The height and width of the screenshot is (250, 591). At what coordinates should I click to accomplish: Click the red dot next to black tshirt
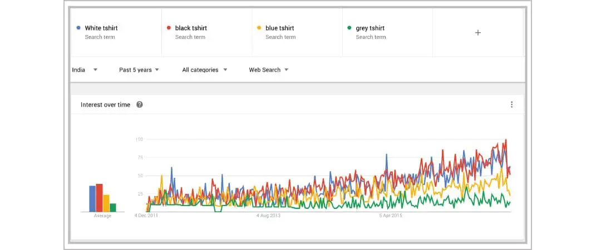169,28
